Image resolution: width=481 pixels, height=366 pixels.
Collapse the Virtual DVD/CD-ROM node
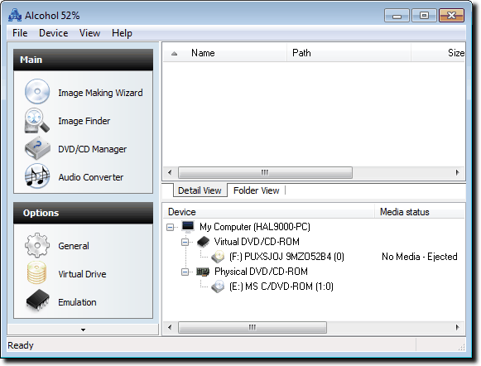185,242
